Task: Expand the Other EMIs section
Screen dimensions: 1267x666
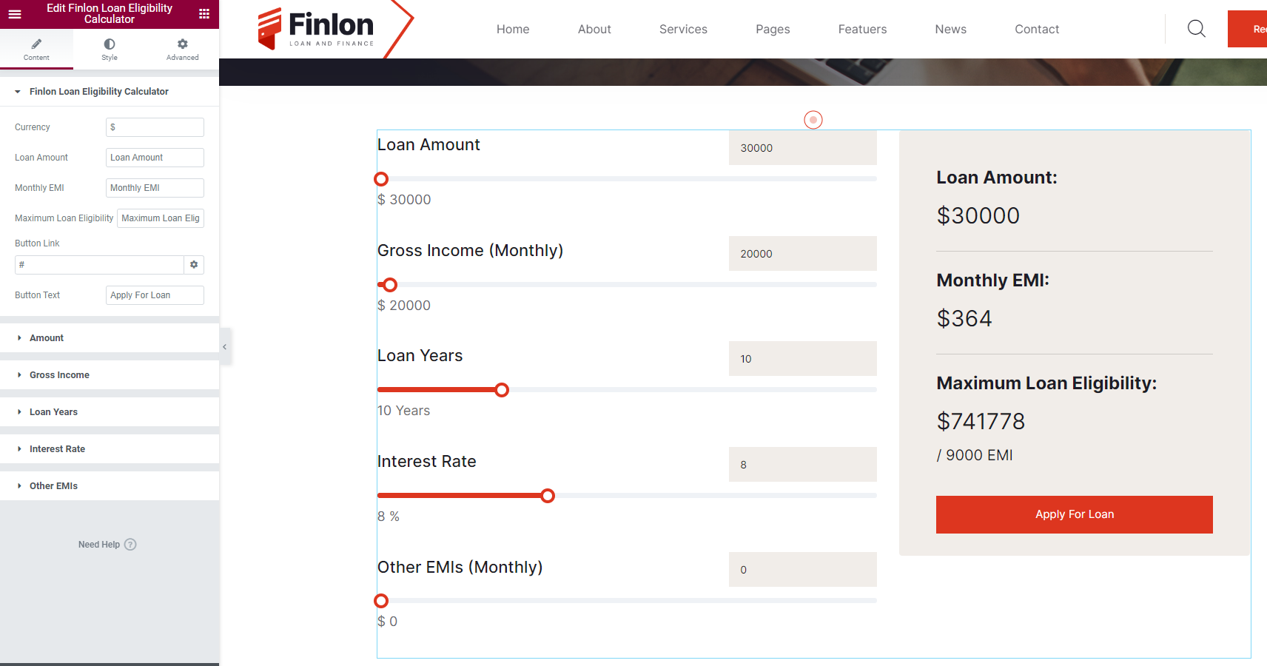Action: (x=53, y=486)
